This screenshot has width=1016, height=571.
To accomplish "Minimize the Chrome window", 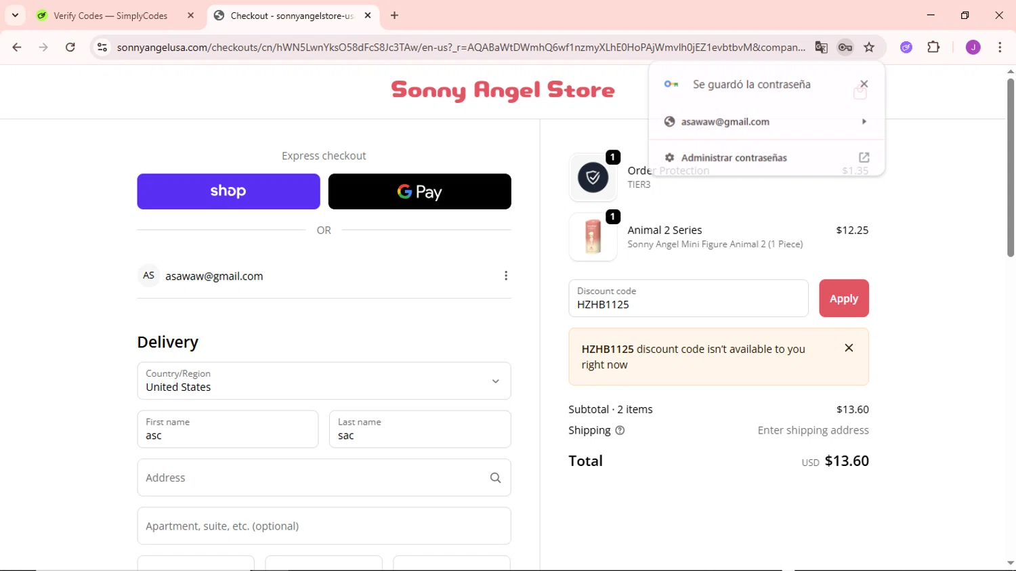I will click(x=931, y=15).
